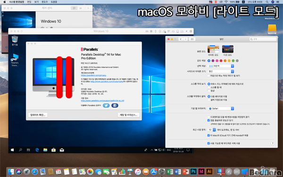Open the default web browser Safari dropdown
Screen dimensions: 283x177
(x=221, y=109)
